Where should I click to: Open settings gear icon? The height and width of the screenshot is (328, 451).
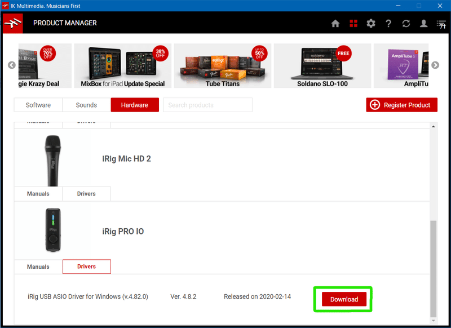coord(371,23)
